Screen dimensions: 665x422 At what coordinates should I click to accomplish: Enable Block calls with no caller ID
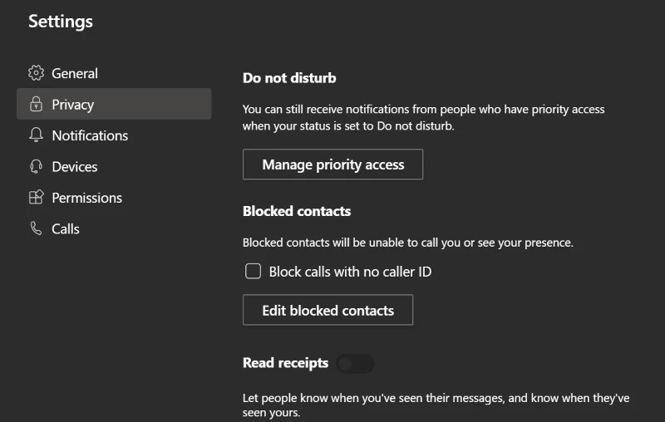tap(254, 271)
